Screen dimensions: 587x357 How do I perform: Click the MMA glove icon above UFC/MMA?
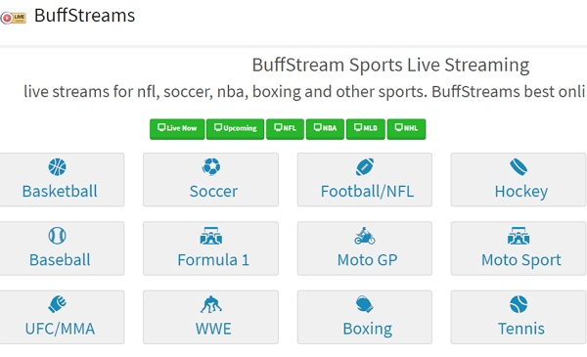pos(58,304)
